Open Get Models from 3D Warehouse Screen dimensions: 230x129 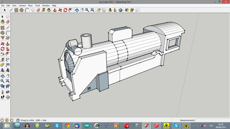click(127, 10)
